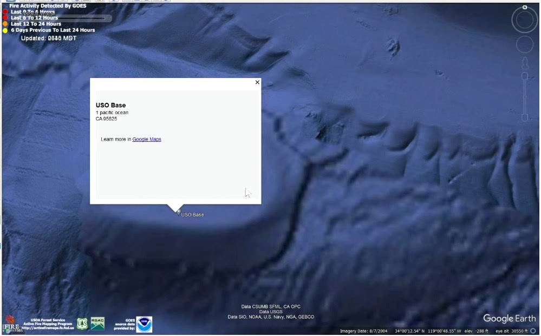This screenshot has width=541, height=336.
Task: Click '6 Days Previous To Last 24 Hours' entry
Action: 53,30
